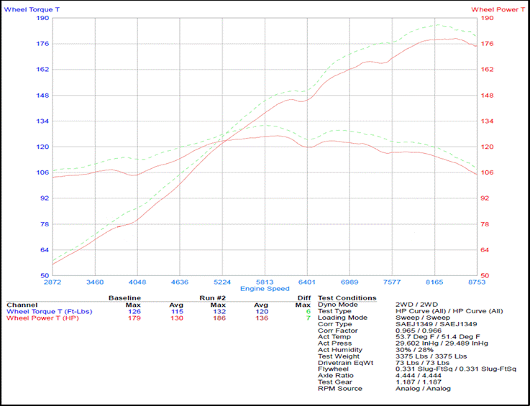Click the "Channel" table header
The height and width of the screenshot is (406, 530).
[x=22, y=305]
